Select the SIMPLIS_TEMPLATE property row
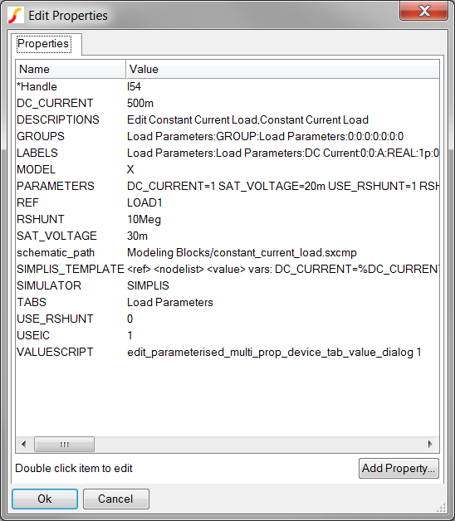This screenshot has width=455, height=521. tap(227, 269)
